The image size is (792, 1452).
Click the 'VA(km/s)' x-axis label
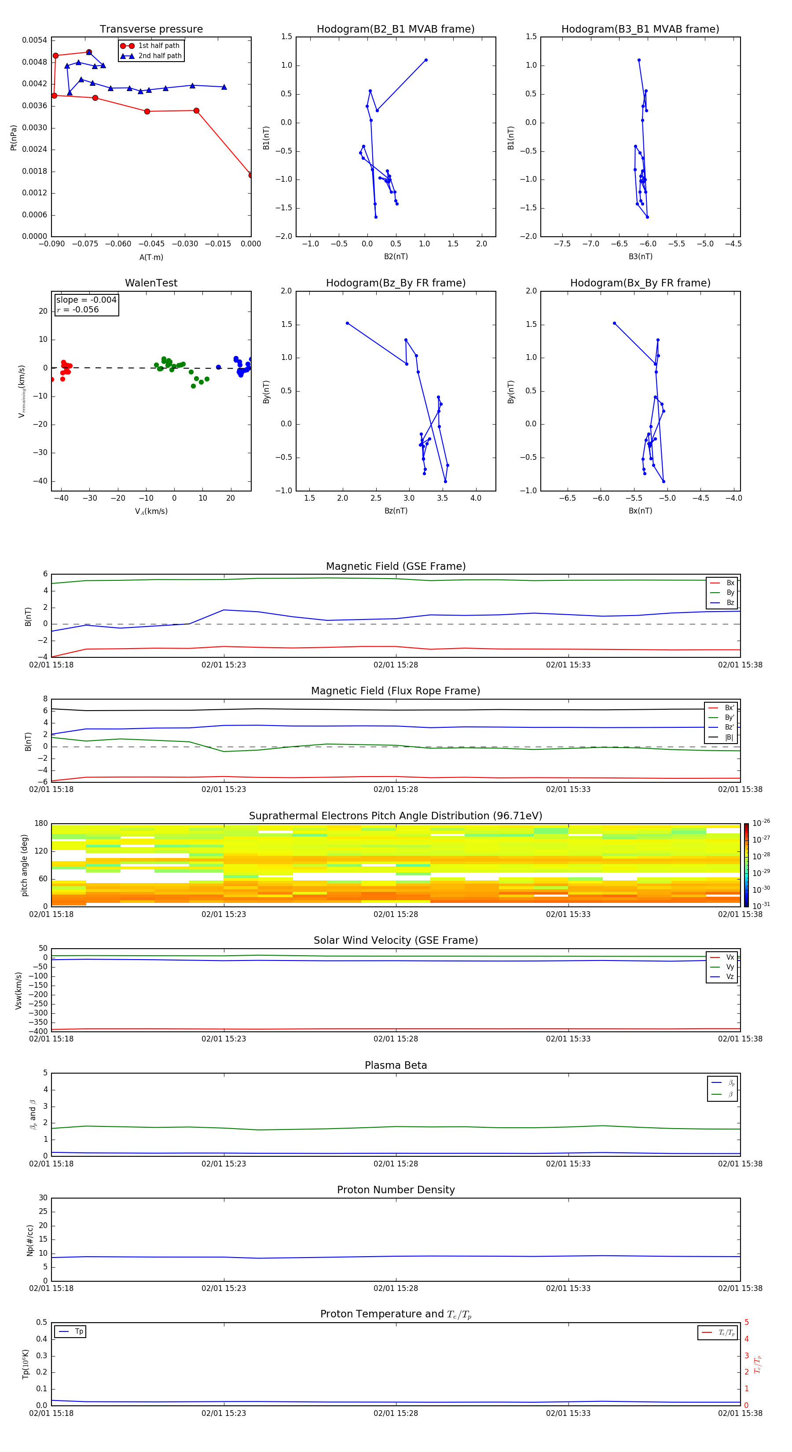pyautogui.click(x=151, y=511)
